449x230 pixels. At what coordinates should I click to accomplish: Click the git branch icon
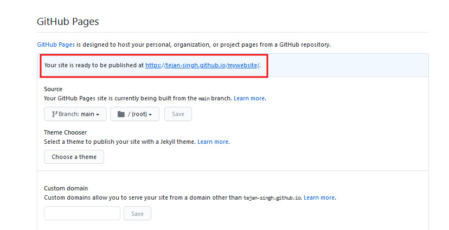pos(55,114)
